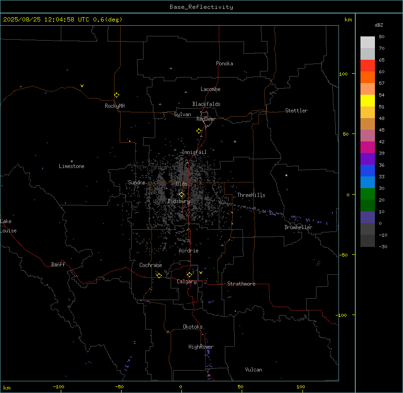Click the yellow radar site marker at Didsbury
The height and width of the screenshot is (393, 403).
181,194
